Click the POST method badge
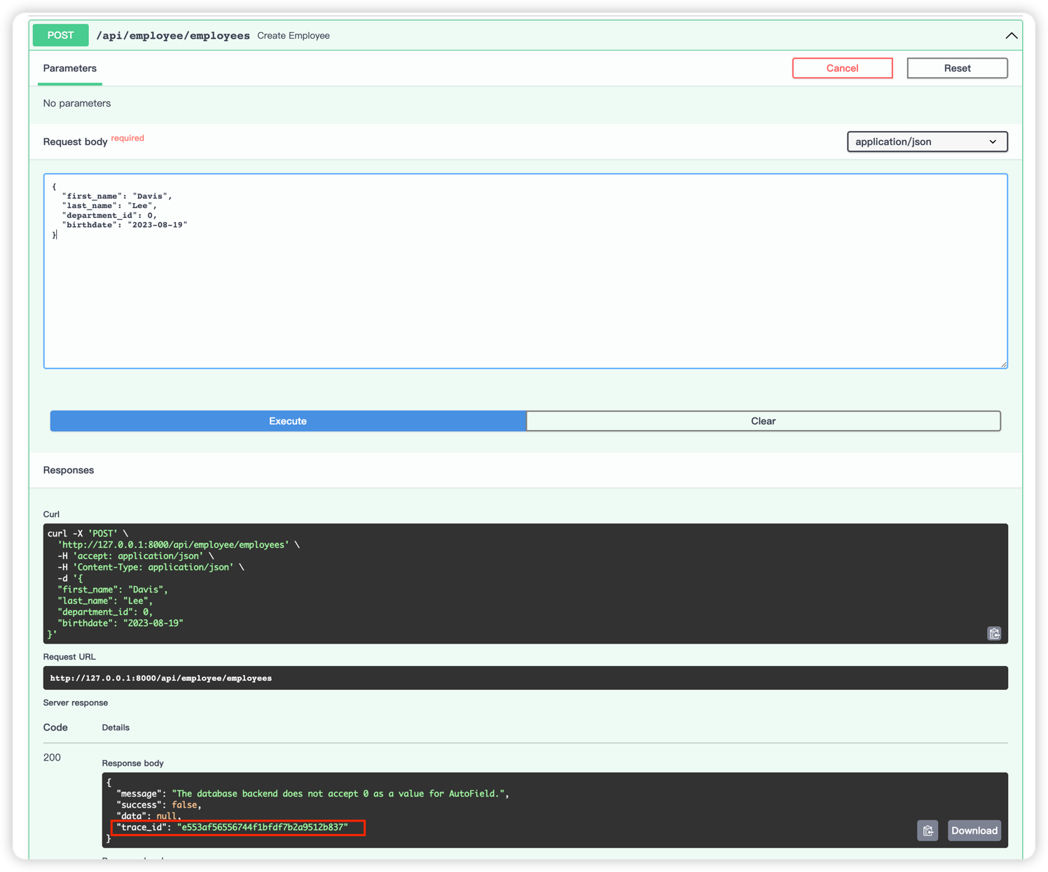Image resolution: width=1048 pixels, height=872 pixels. pos(60,35)
